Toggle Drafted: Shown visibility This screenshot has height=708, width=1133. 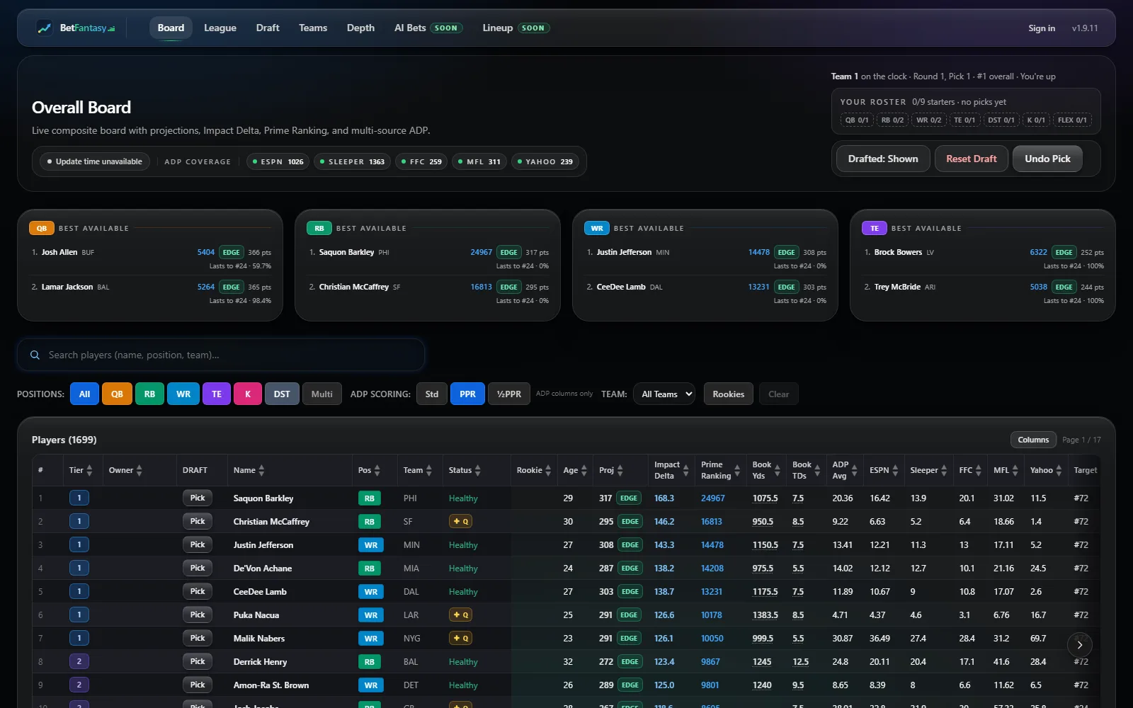tap(883, 159)
